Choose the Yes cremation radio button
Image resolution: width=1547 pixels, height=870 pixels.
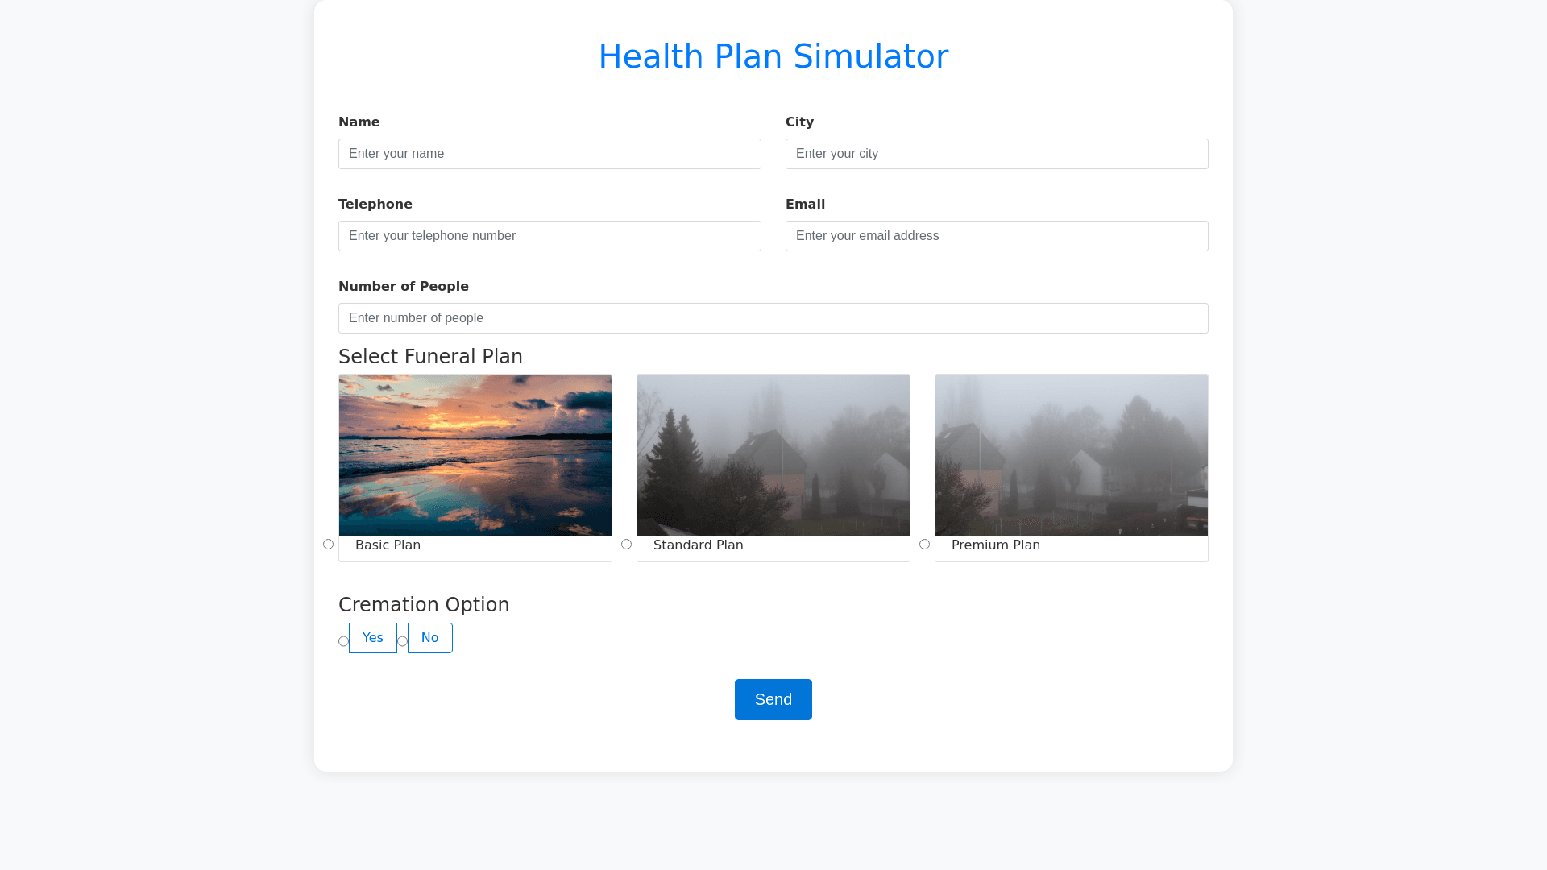tap(343, 641)
